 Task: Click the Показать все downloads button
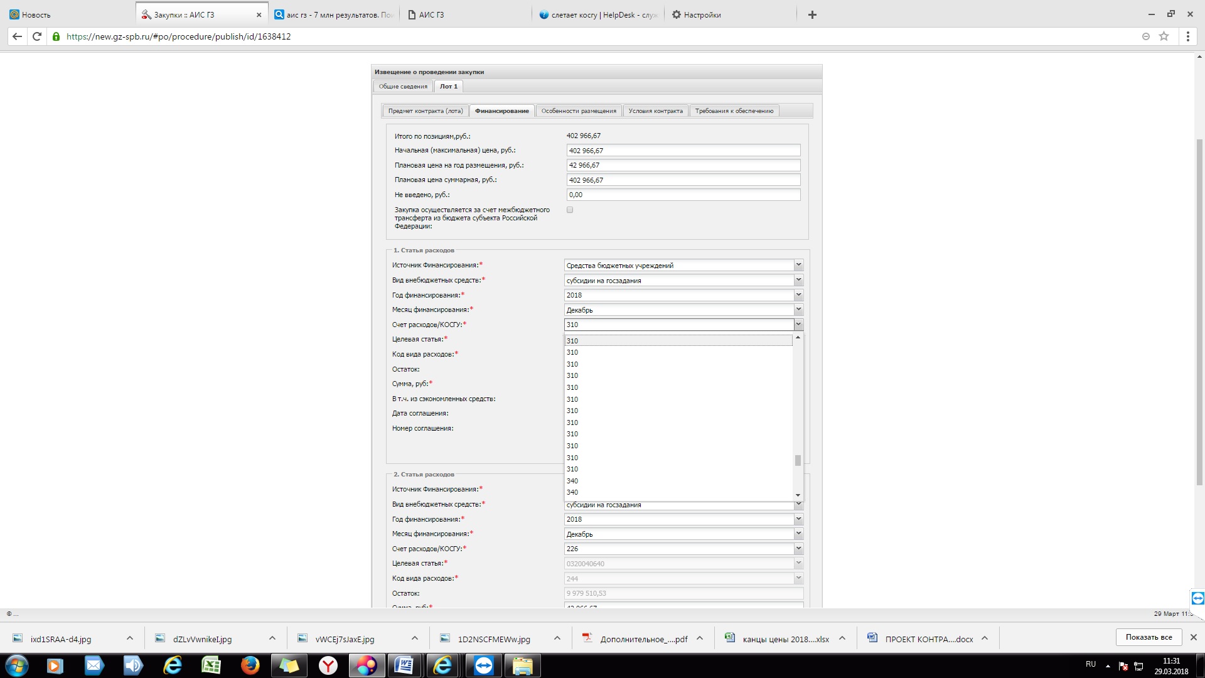[x=1148, y=637]
